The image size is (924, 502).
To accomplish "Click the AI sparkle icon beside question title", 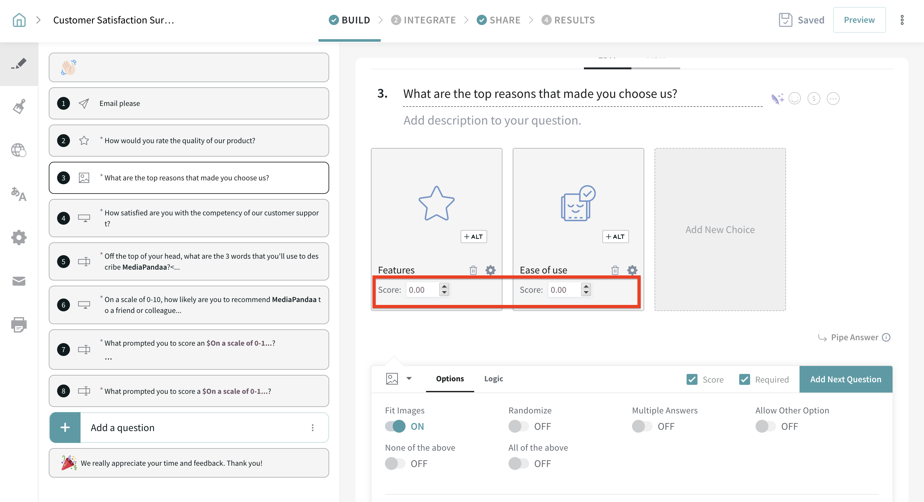I will click(777, 99).
